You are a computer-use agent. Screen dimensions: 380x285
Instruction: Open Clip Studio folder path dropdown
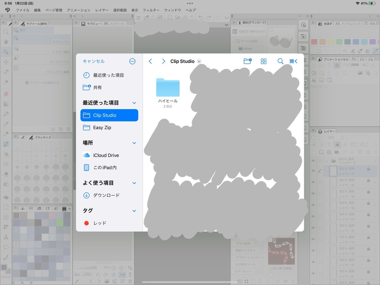[x=199, y=61]
